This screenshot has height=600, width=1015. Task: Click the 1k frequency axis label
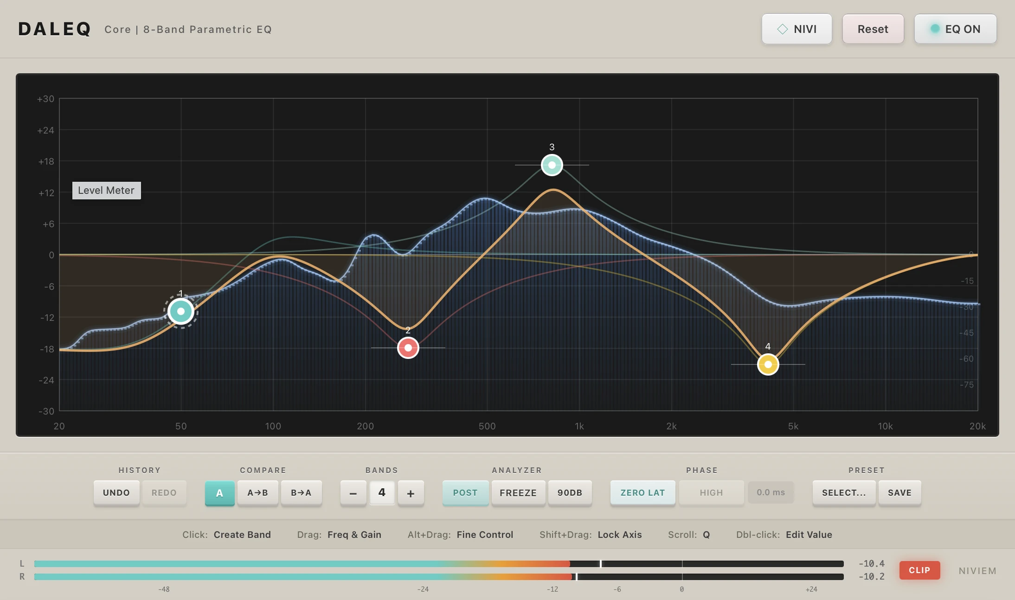[579, 426]
